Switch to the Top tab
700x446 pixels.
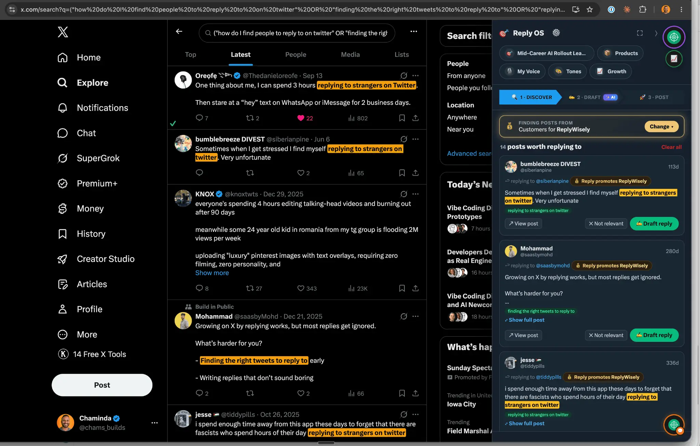[x=190, y=55]
